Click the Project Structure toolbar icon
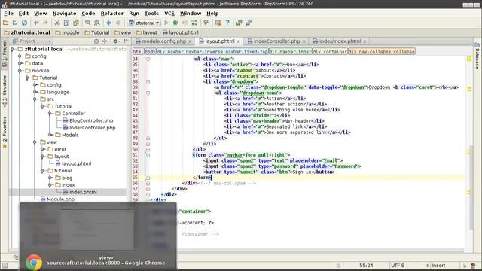This screenshot has height=271, width=482. [218, 23]
